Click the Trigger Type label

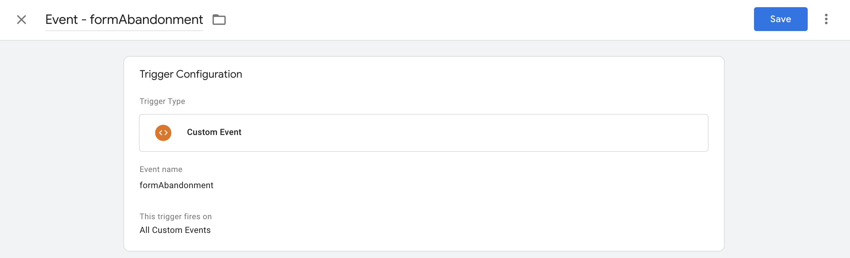pos(162,101)
